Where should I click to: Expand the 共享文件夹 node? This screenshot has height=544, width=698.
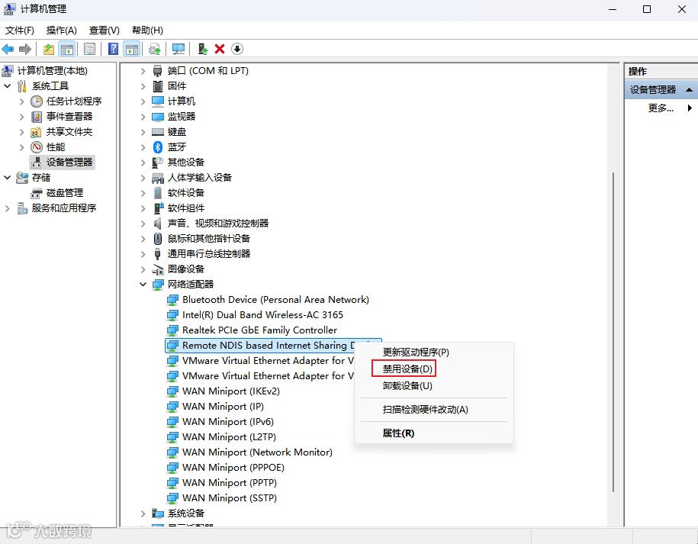[x=21, y=132]
